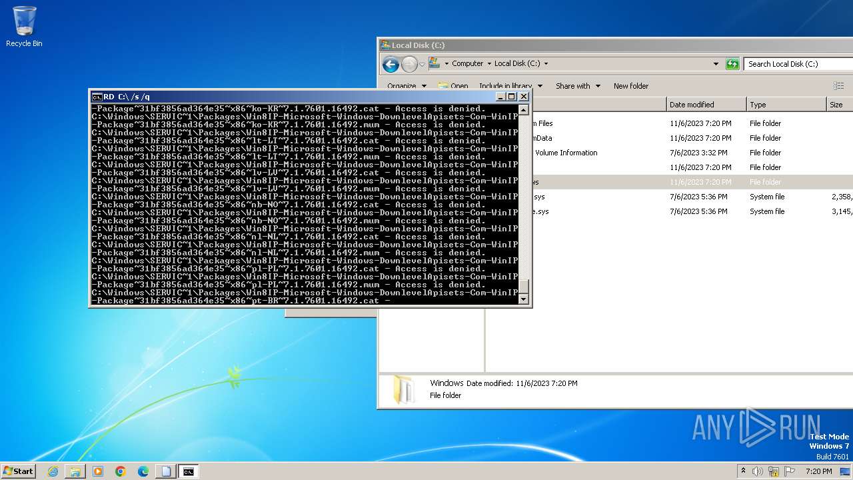The width and height of the screenshot is (853, 480).
Task: Open the Include in library menu
Action: pyautogui.click(x=510, y=86)
